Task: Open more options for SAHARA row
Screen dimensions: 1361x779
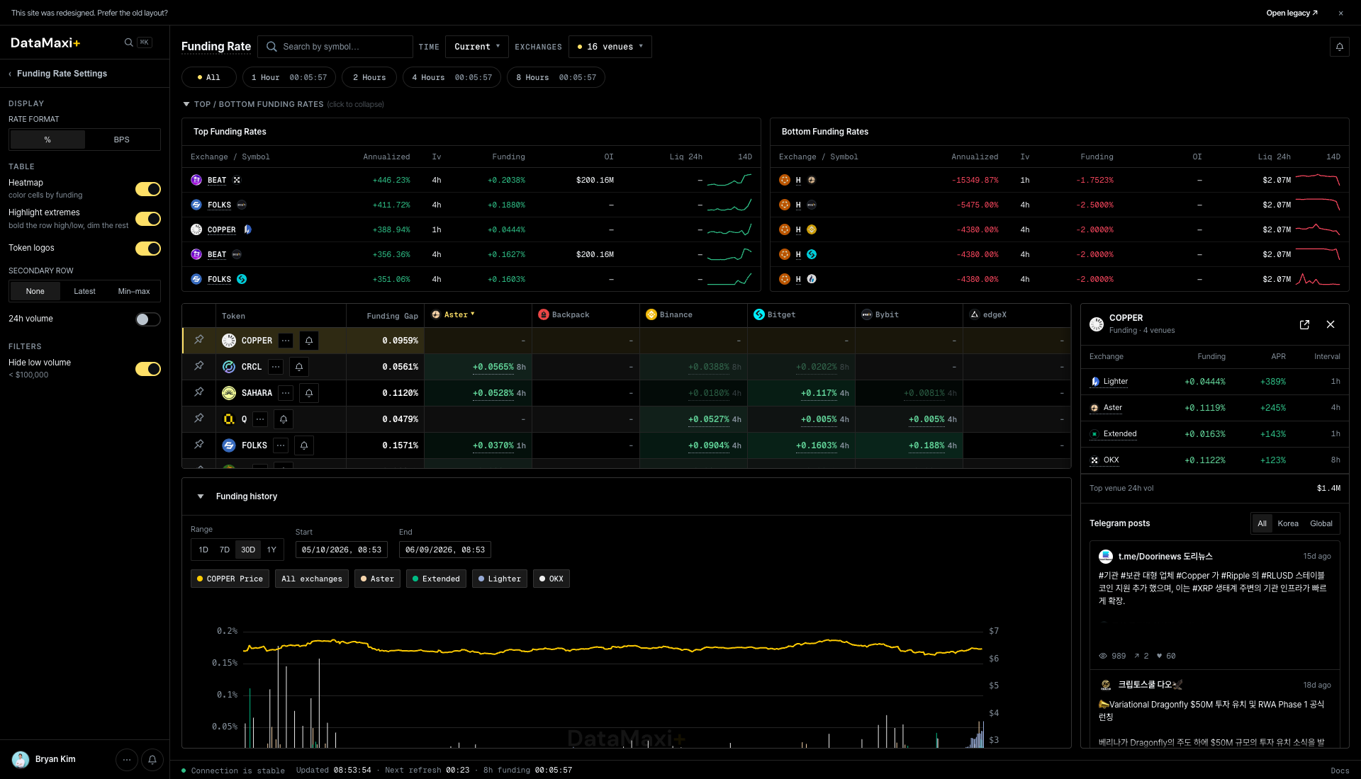Action: (286, 393)
